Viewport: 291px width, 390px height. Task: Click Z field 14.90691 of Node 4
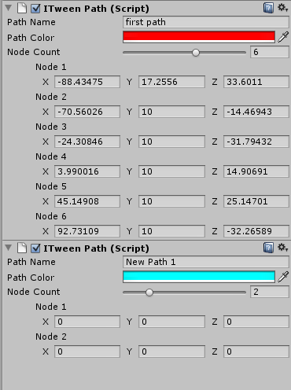point(256,171)
